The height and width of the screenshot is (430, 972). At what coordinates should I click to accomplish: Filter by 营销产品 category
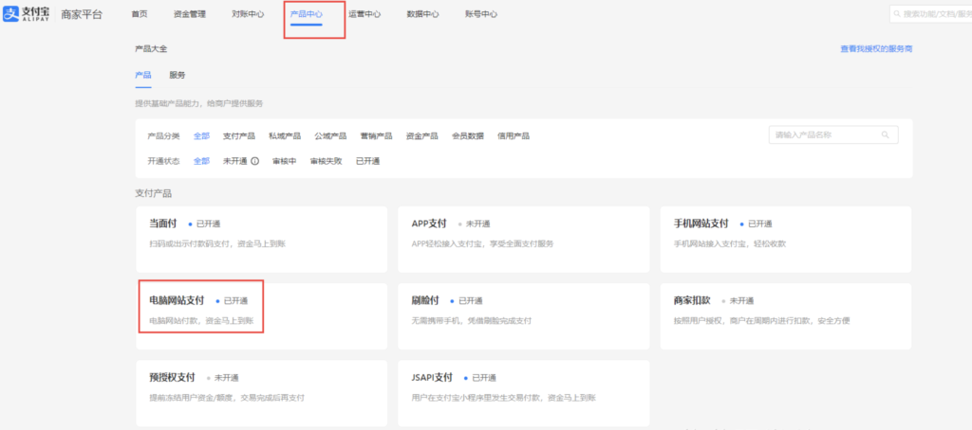pyautogui.click(x=376, y=136)
